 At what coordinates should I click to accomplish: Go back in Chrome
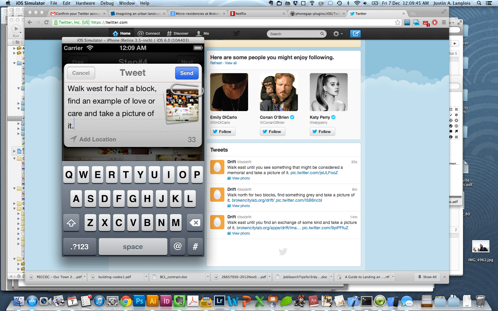(30, 22)
